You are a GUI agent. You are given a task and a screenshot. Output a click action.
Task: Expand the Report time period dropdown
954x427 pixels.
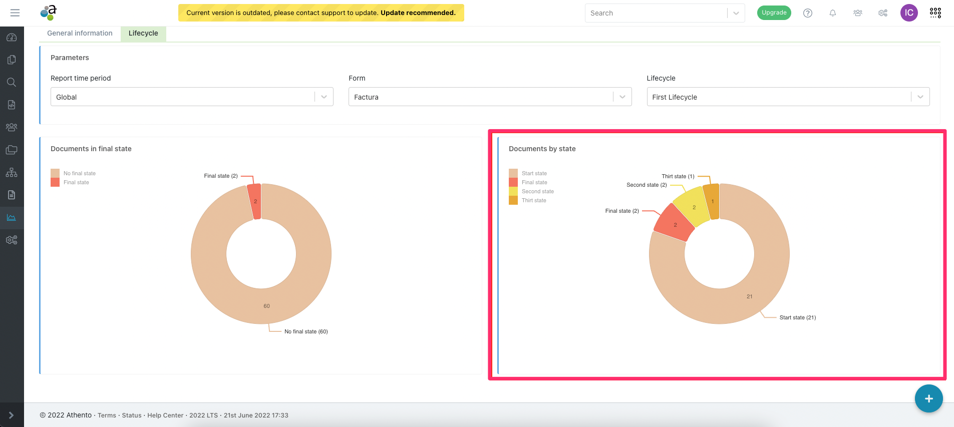(x=192, y=97)
